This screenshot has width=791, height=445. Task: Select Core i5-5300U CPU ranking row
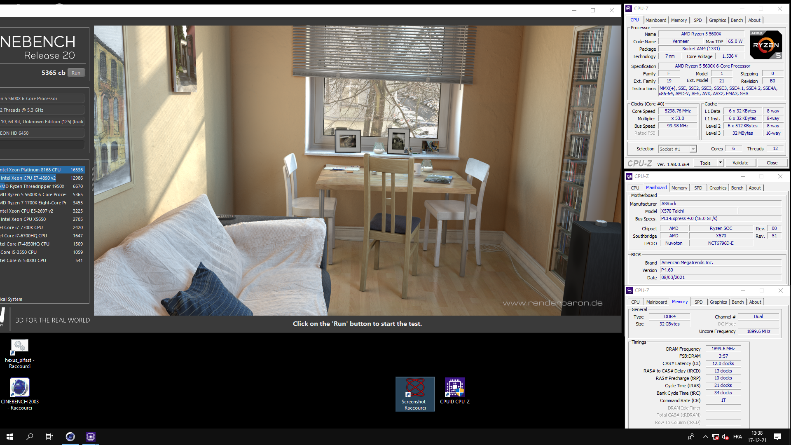(x=42, y=260)
